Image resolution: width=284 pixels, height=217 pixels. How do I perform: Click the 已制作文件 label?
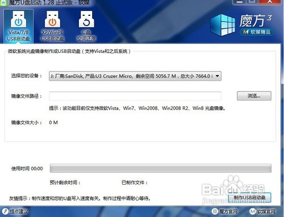pos(135,182)
